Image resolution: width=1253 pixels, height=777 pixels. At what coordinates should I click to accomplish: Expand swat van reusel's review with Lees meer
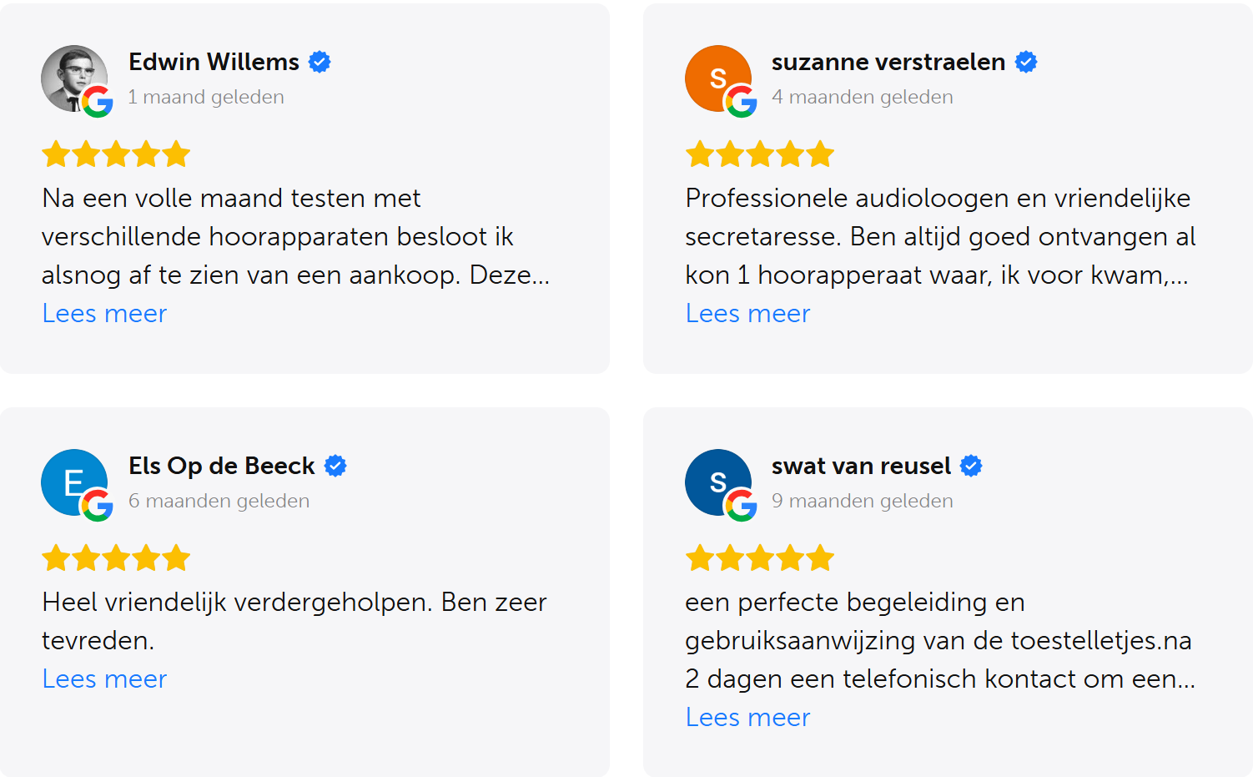[747, 717]
